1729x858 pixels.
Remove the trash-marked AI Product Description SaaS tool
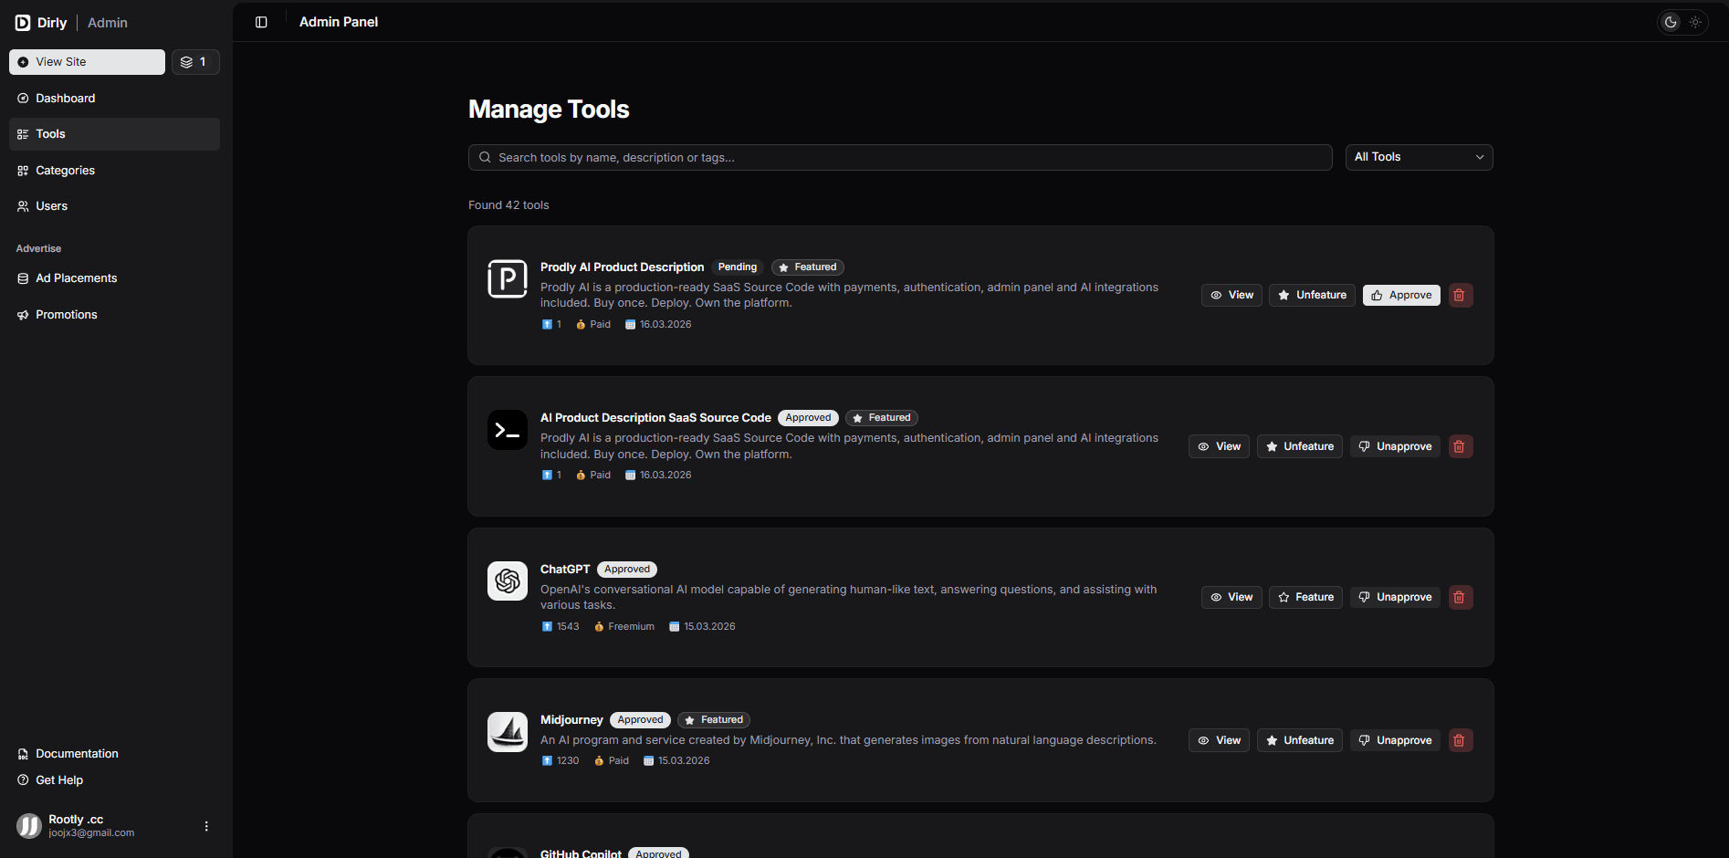coord(1460,446)
